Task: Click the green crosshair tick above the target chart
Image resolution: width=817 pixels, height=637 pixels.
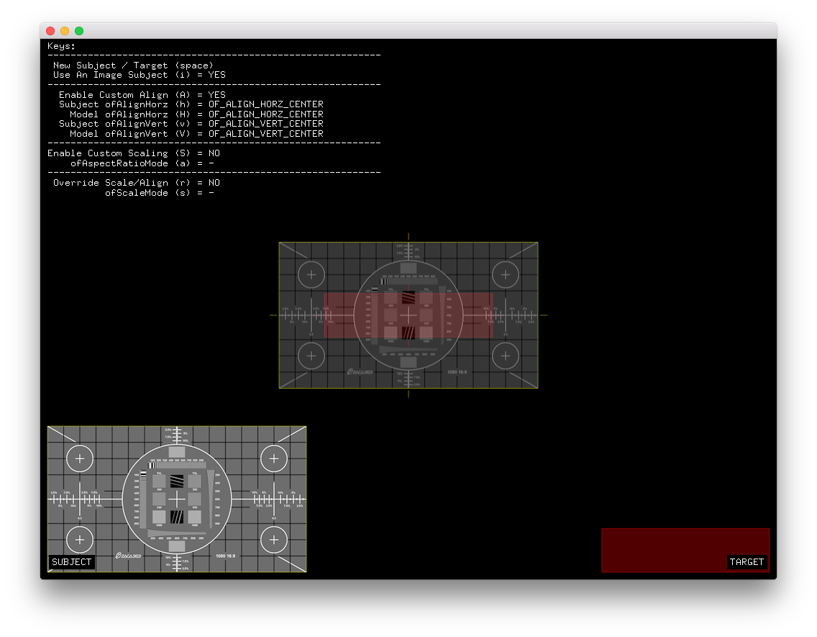Action: (408, 235)
